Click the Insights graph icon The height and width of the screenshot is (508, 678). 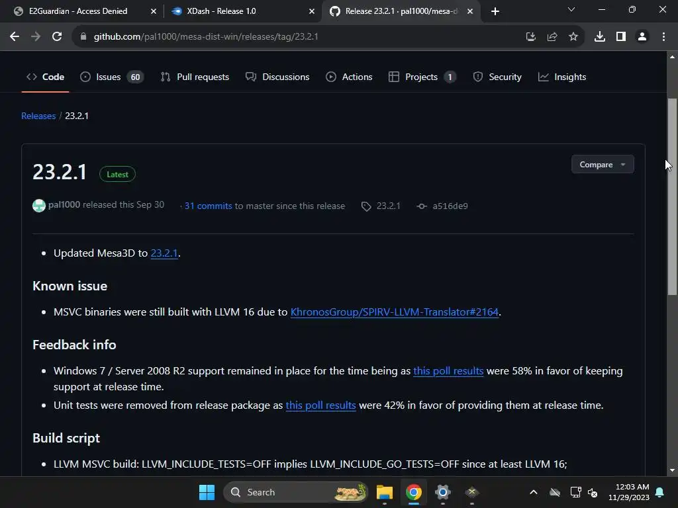(x=544, y=77)
